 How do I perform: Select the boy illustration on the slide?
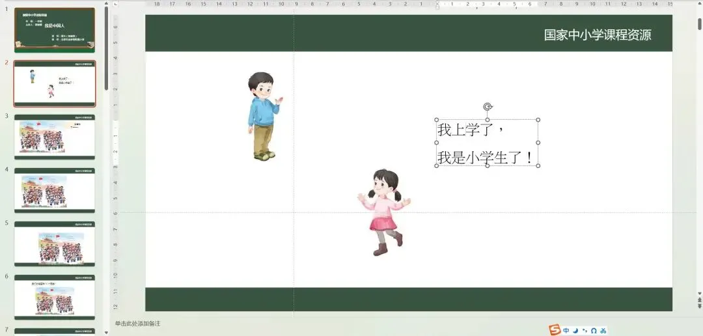click(x=265, y=116)
